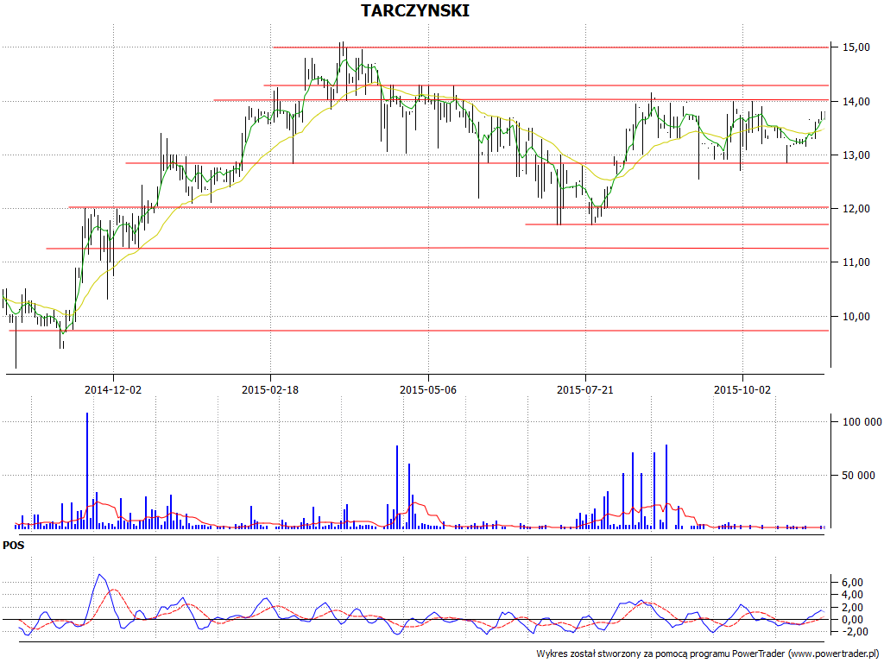Image resolution: width=884 pixels, height=663 pixels.
Task: Click the 2,00 oscillator axis label
Action: 852,607
